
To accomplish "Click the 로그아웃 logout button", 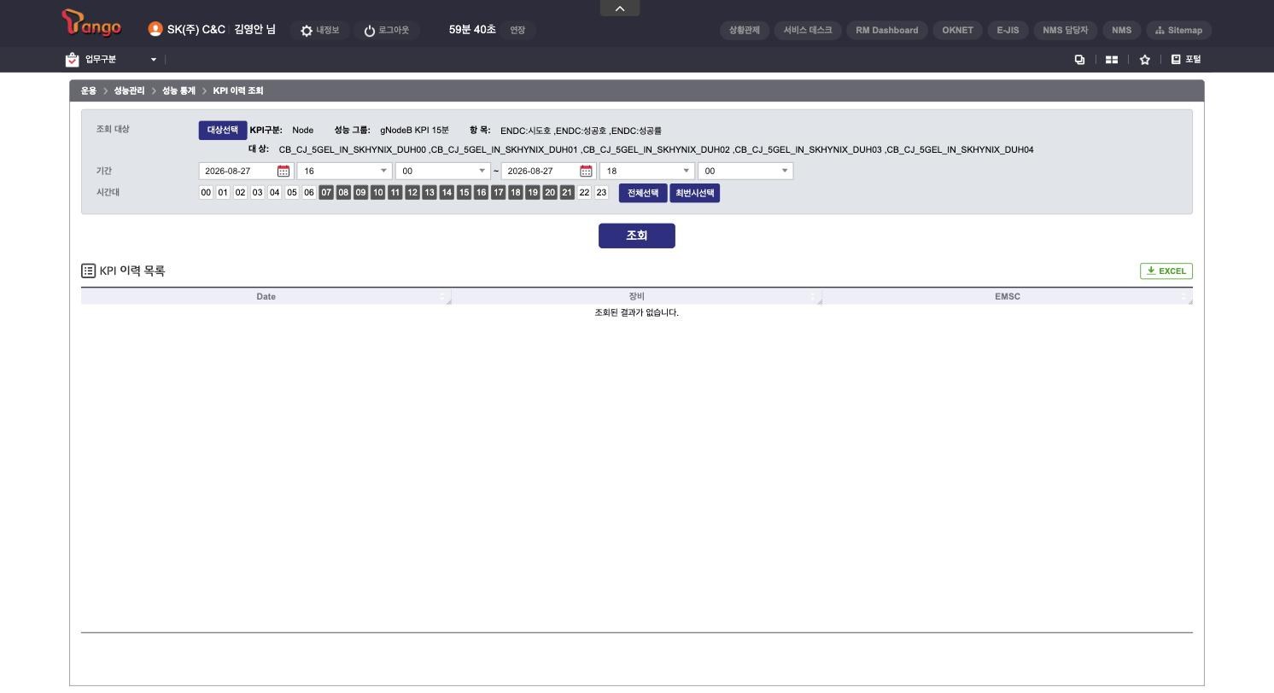I will (x=387, y=31).
